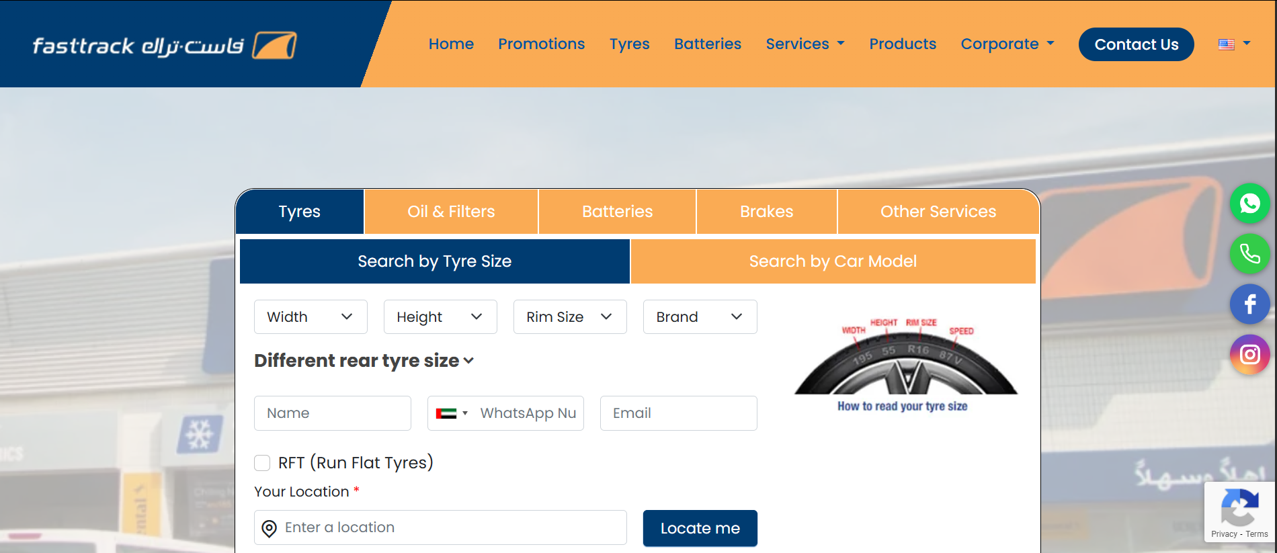The image size is (1277, 553).
Task: Switch to the Oil & Filters tab
Action: [451, 212]
